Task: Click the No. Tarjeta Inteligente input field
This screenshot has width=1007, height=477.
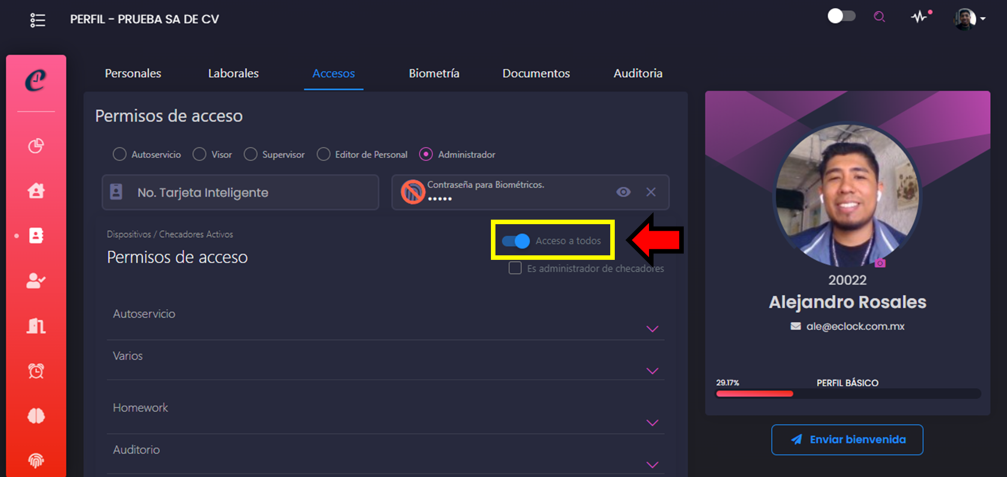Action: pos(240,192)
